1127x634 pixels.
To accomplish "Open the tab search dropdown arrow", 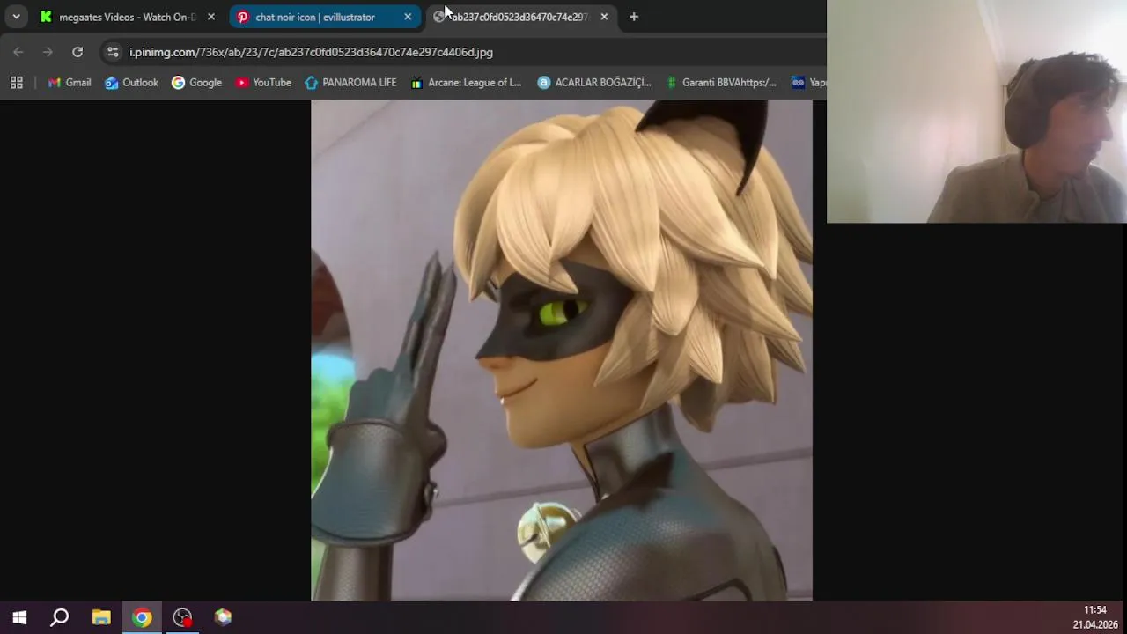I will [x=16, y=17].
